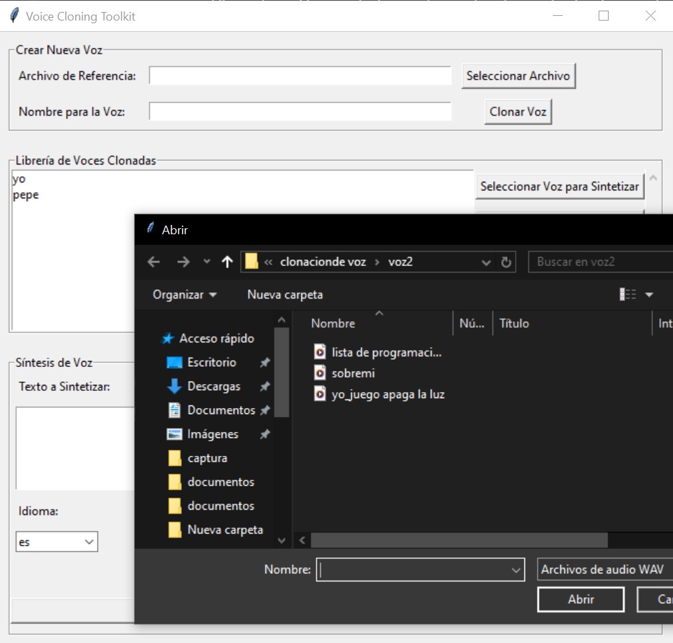
Task: Open the captura folder in sidebar
Action: [207, 458]
